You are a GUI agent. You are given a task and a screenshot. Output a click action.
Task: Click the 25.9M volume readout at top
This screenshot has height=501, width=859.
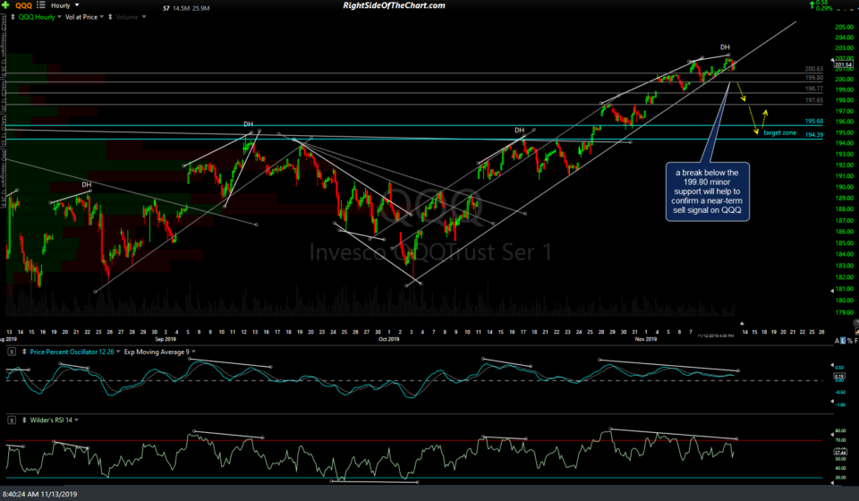click(x=201, y=8)
